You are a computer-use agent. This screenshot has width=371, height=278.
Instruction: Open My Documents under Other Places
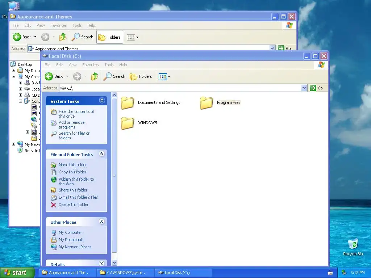click(x=71, y=240)
